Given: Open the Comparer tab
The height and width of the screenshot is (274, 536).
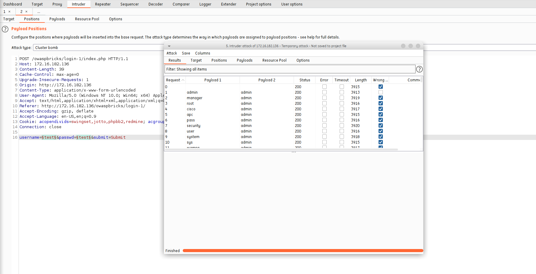Looking at the screenshot, I should click(181, 4).
